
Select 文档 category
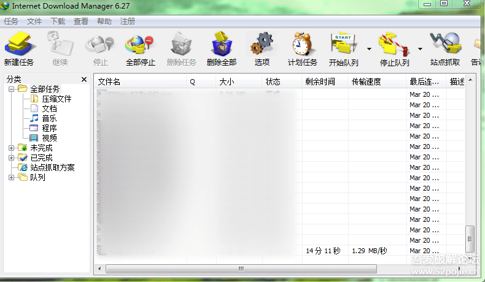[x=49, y=109]
